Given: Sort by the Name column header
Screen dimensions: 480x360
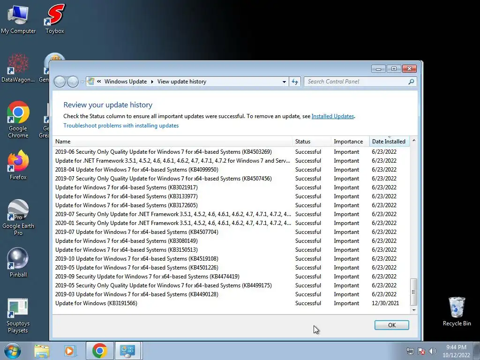Looking at the screenshot, I should click(172, 142).
